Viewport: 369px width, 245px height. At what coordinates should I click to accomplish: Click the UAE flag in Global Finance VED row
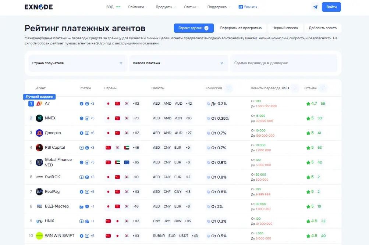pyautogui.click(x=117, y=162)
